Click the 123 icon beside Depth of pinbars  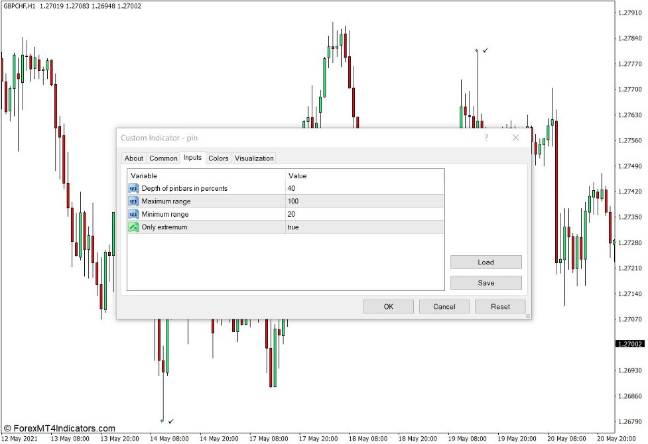(133, 188)
